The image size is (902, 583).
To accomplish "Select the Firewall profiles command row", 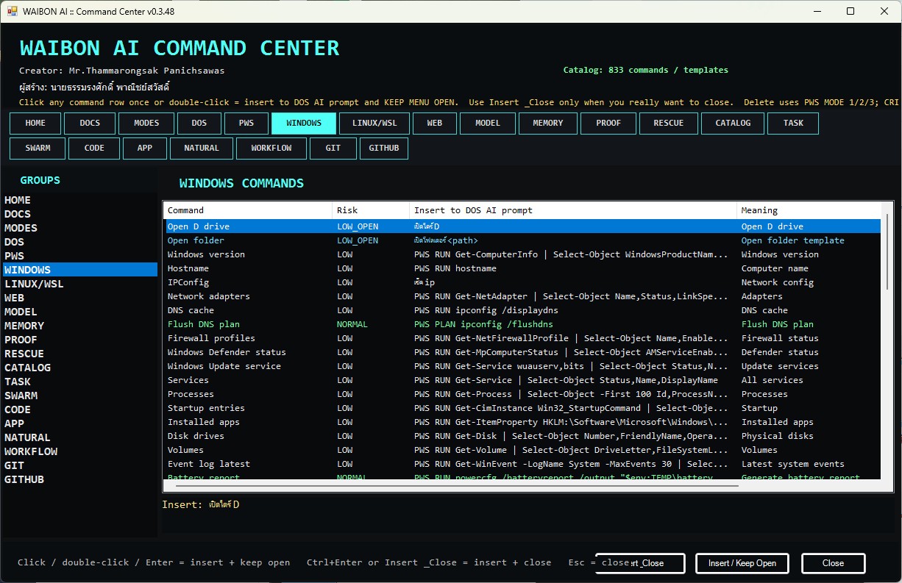I will [522, 338].
